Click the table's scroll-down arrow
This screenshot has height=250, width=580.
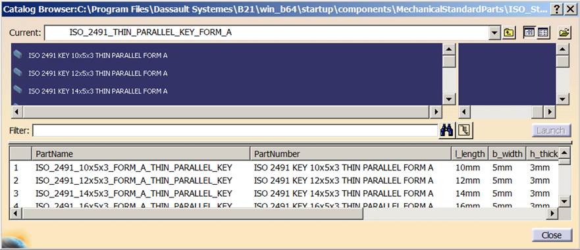564,201
